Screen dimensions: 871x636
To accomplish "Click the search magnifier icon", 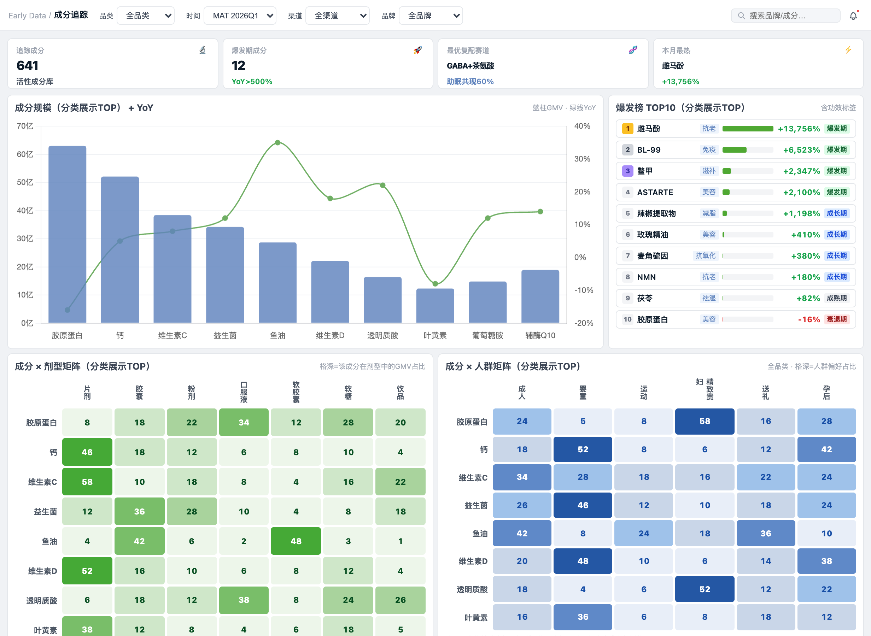I will coord(741,16).
